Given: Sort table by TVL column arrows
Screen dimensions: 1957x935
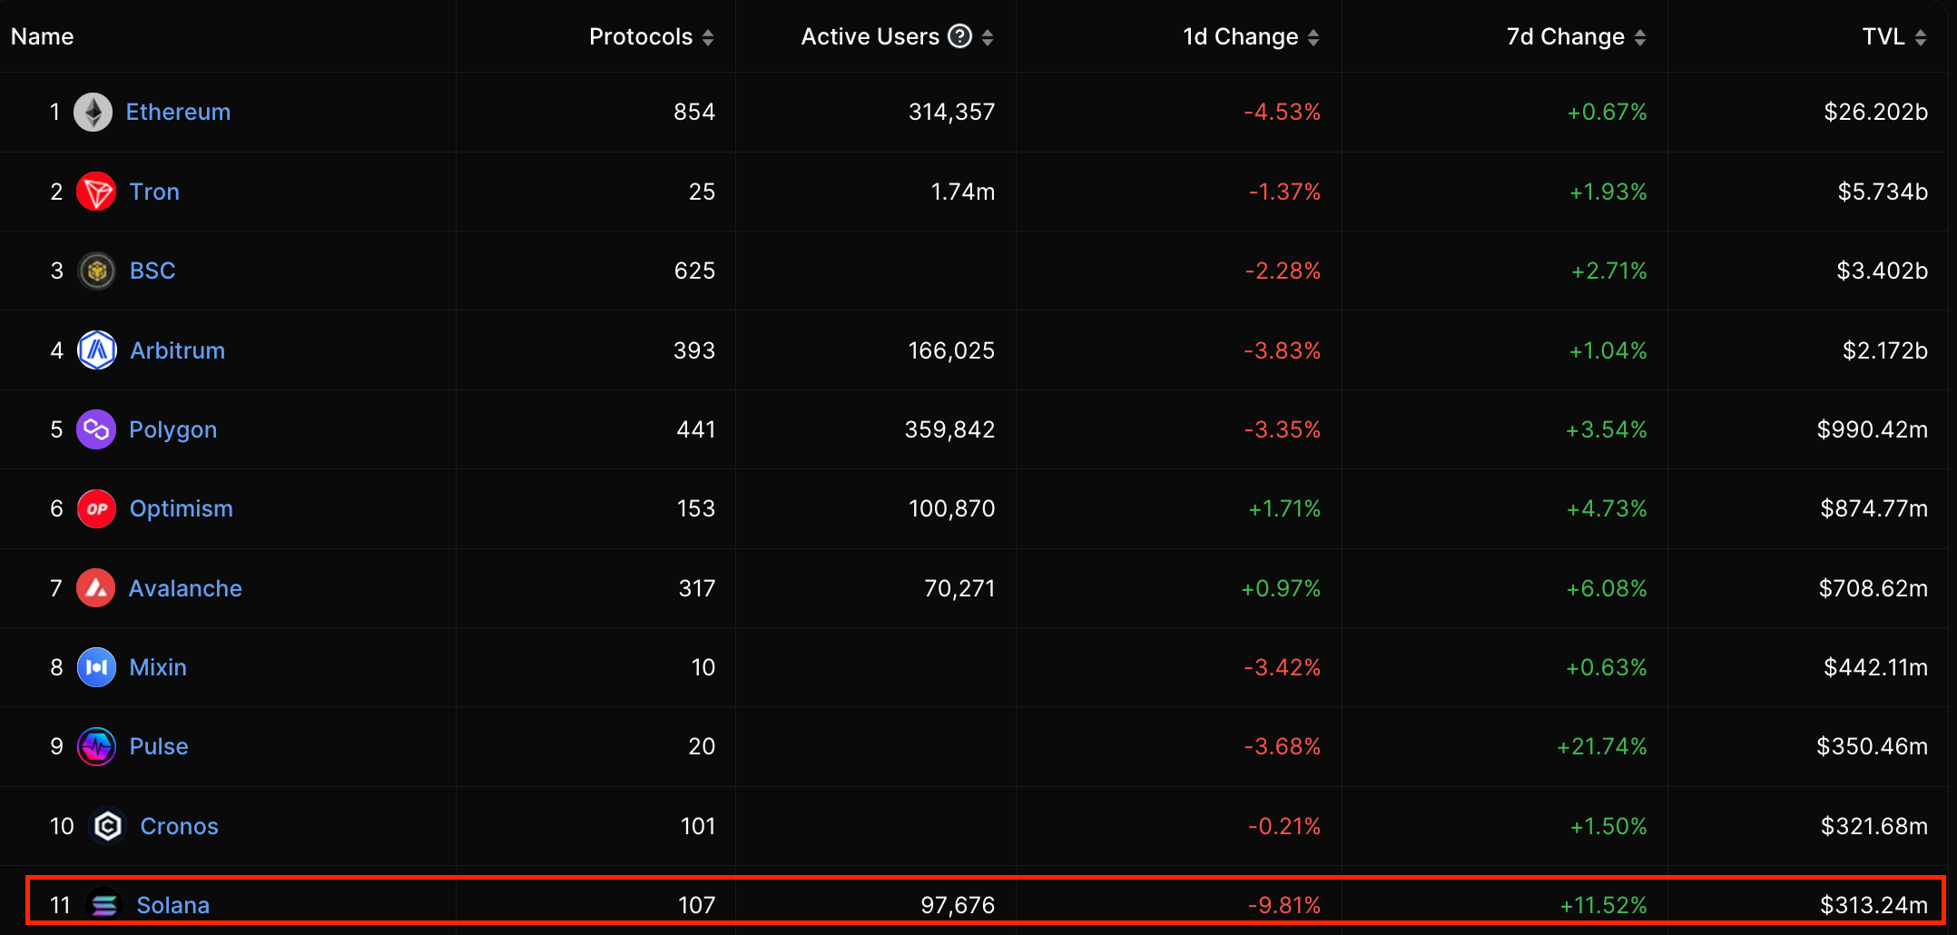Looking at the screenshot, I should coord(1921,37).
